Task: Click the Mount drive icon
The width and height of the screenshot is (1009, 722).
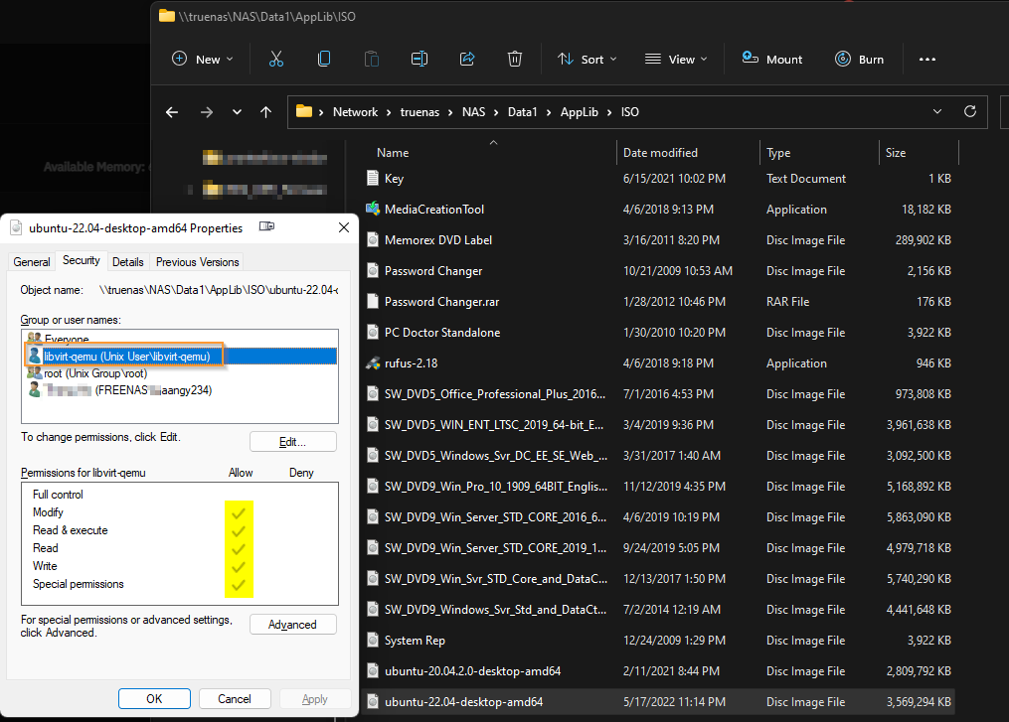Action: point(750,58)
